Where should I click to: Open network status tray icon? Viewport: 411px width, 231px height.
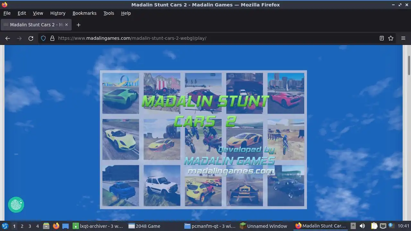pos(383,226)
